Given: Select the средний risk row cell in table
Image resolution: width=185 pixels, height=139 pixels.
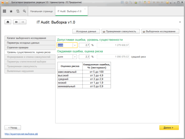Looking at the screenshot, I should click(x=70, y=79).
